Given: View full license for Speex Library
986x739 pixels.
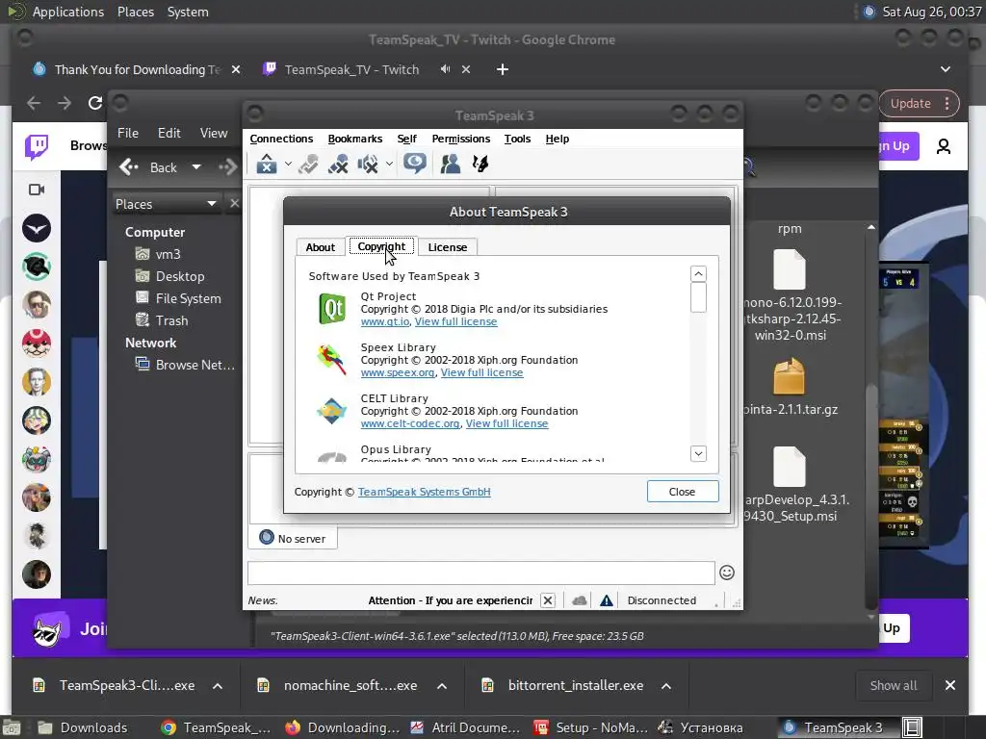Looking at the screenshot, I should click(x=481, y=372).
